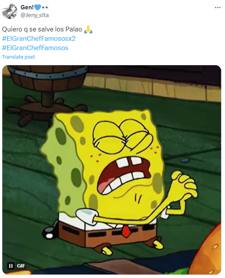225x278 pixels.
Task: Click the blue heart emoji in name
Action: pyautogui.click(x=37, y=7)
